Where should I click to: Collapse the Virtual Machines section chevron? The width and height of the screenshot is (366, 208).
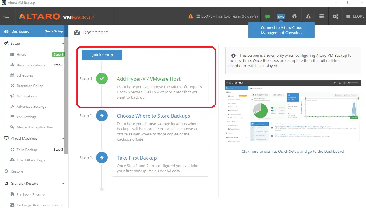pyautogui.click(x=63, y=139)
